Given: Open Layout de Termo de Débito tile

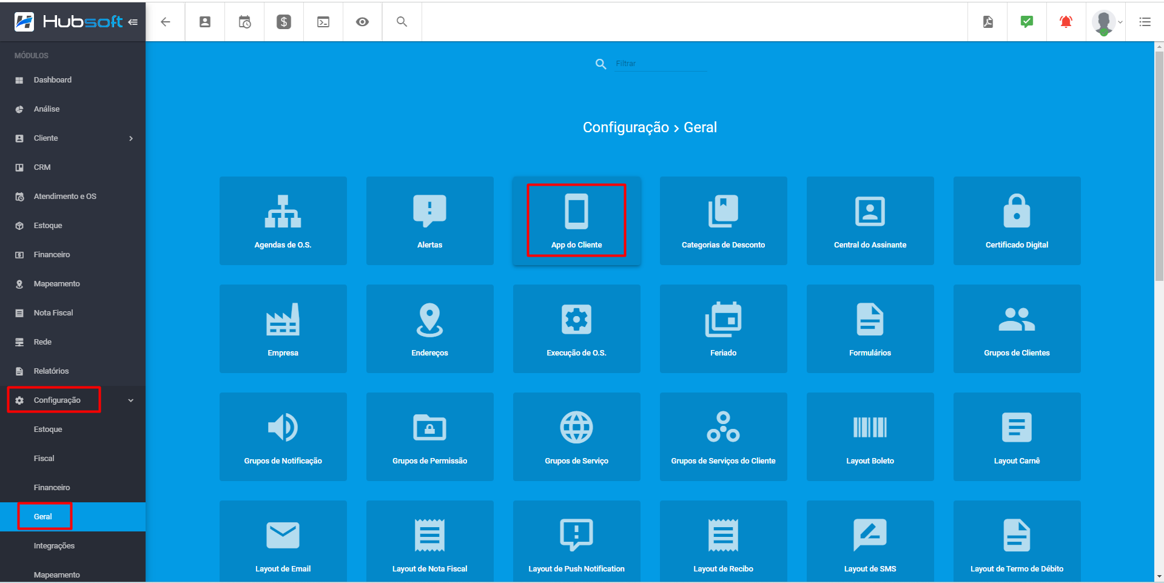Looking at the screenshot, I should (1017, 541).
